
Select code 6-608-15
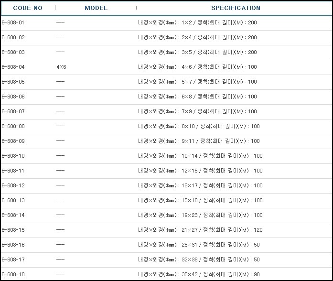[x=13, y=230]
